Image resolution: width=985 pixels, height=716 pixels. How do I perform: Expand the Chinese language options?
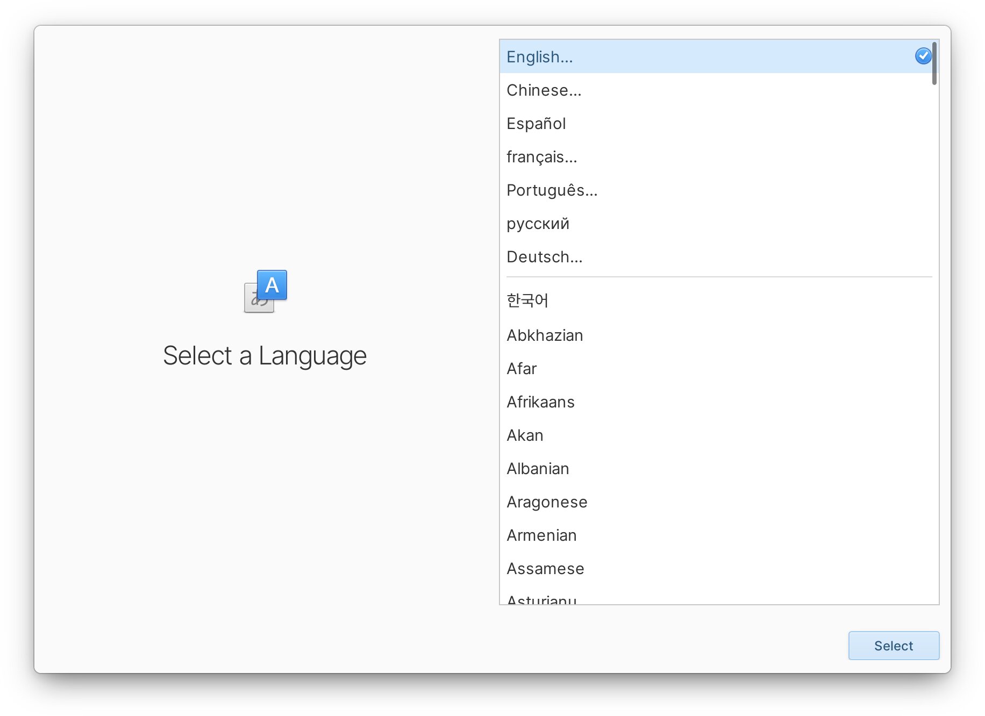pos(544,90)
